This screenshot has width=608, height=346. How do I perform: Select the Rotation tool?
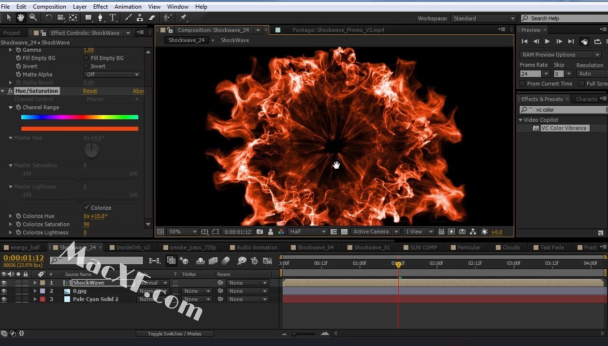point(49,18)
